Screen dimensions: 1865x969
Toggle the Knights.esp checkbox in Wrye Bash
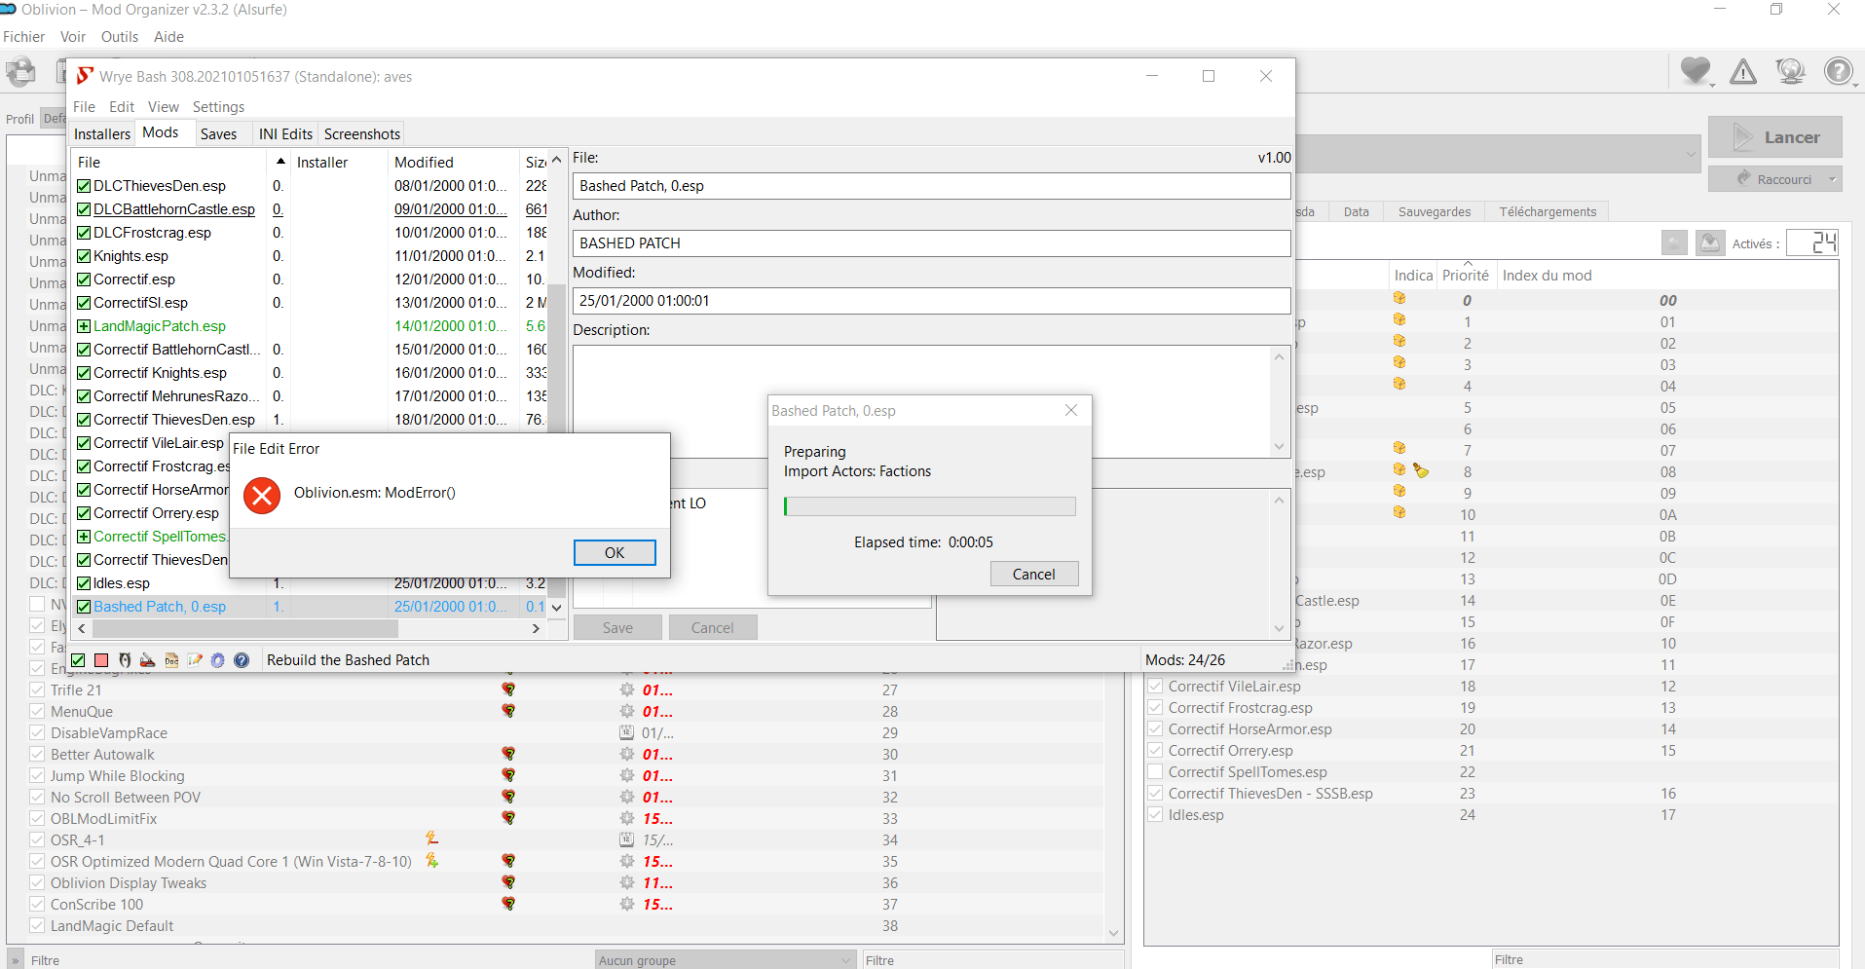pyautogui.click(x=84, y=256)
